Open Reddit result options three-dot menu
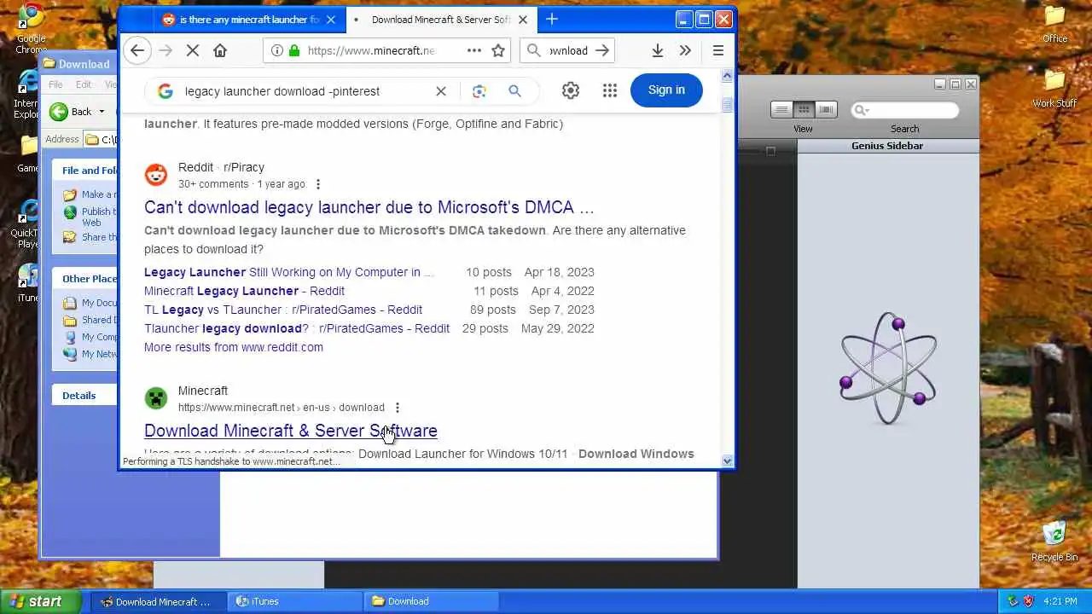1092x614 pixels. coord(318,184)
